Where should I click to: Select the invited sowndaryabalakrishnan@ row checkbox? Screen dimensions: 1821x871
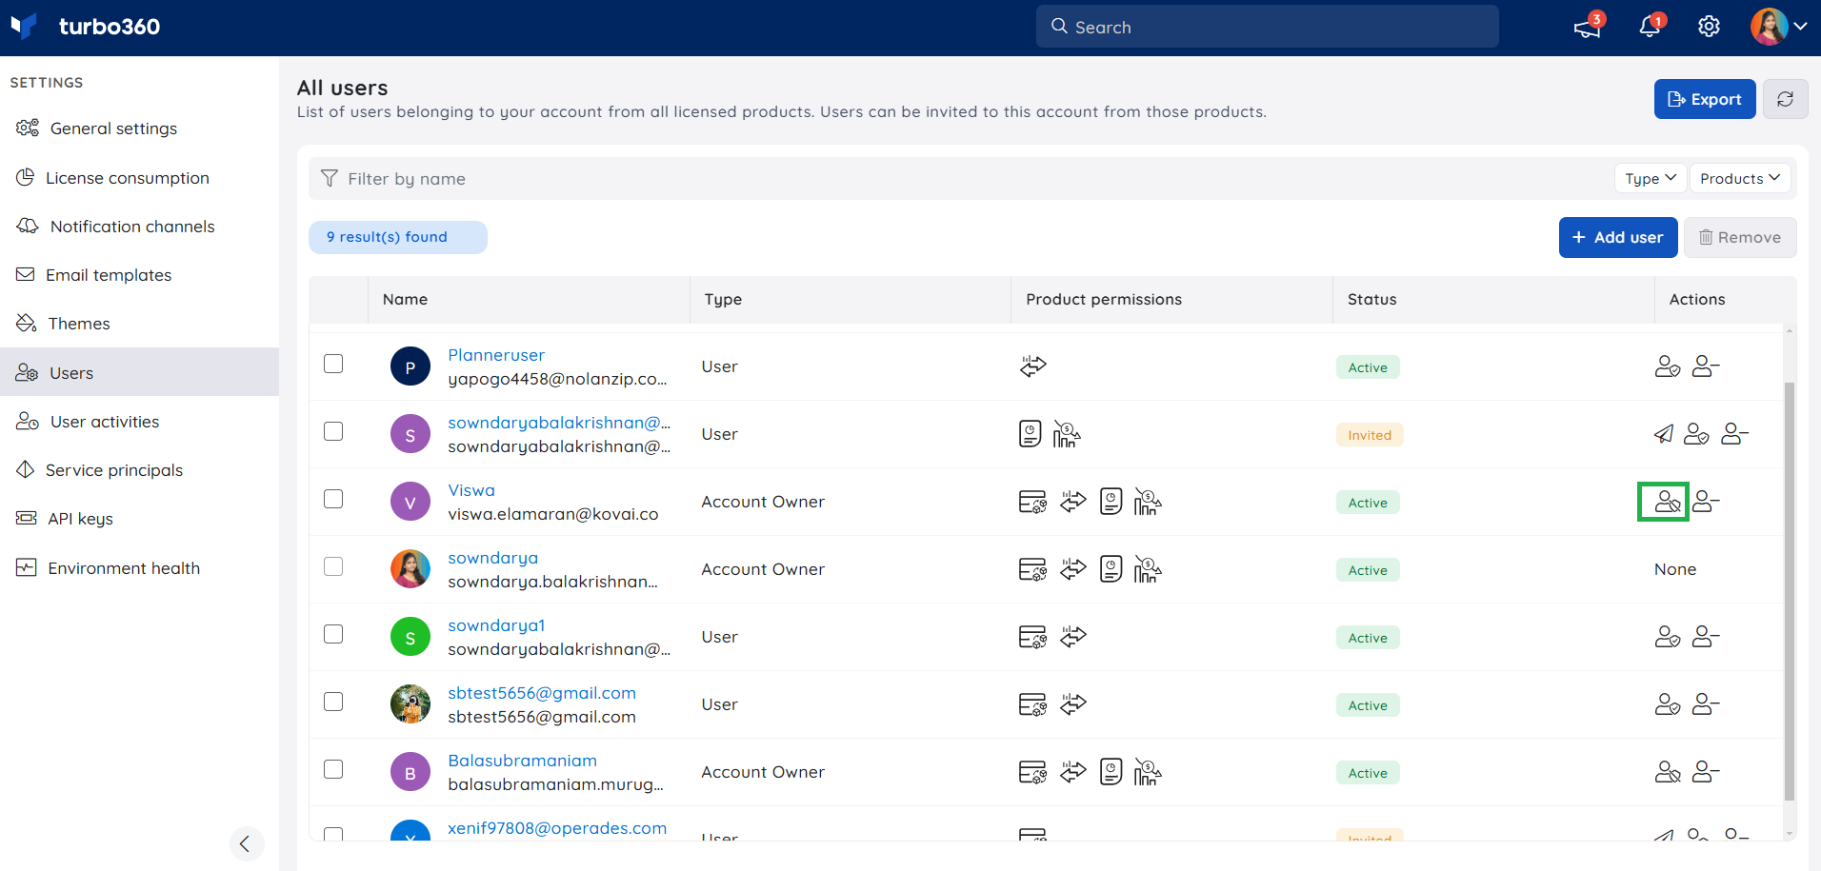333,431
